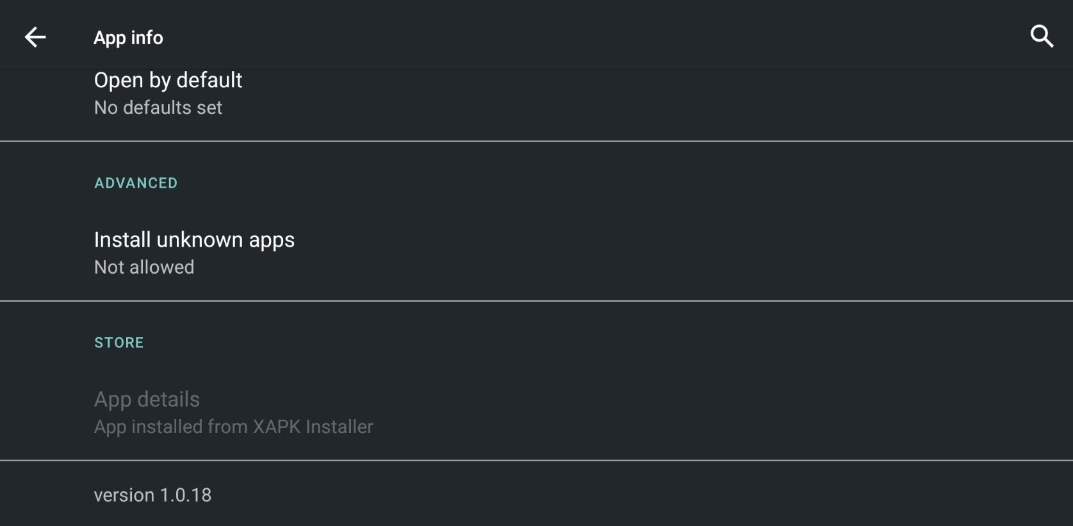This screenshot has height=526, width=1073.
Task: Click the number 1.0.18 in version text
Action: point(186,495)
